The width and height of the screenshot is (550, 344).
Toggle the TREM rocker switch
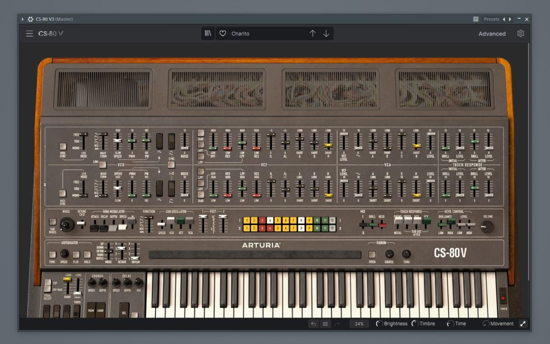point(91,310)
